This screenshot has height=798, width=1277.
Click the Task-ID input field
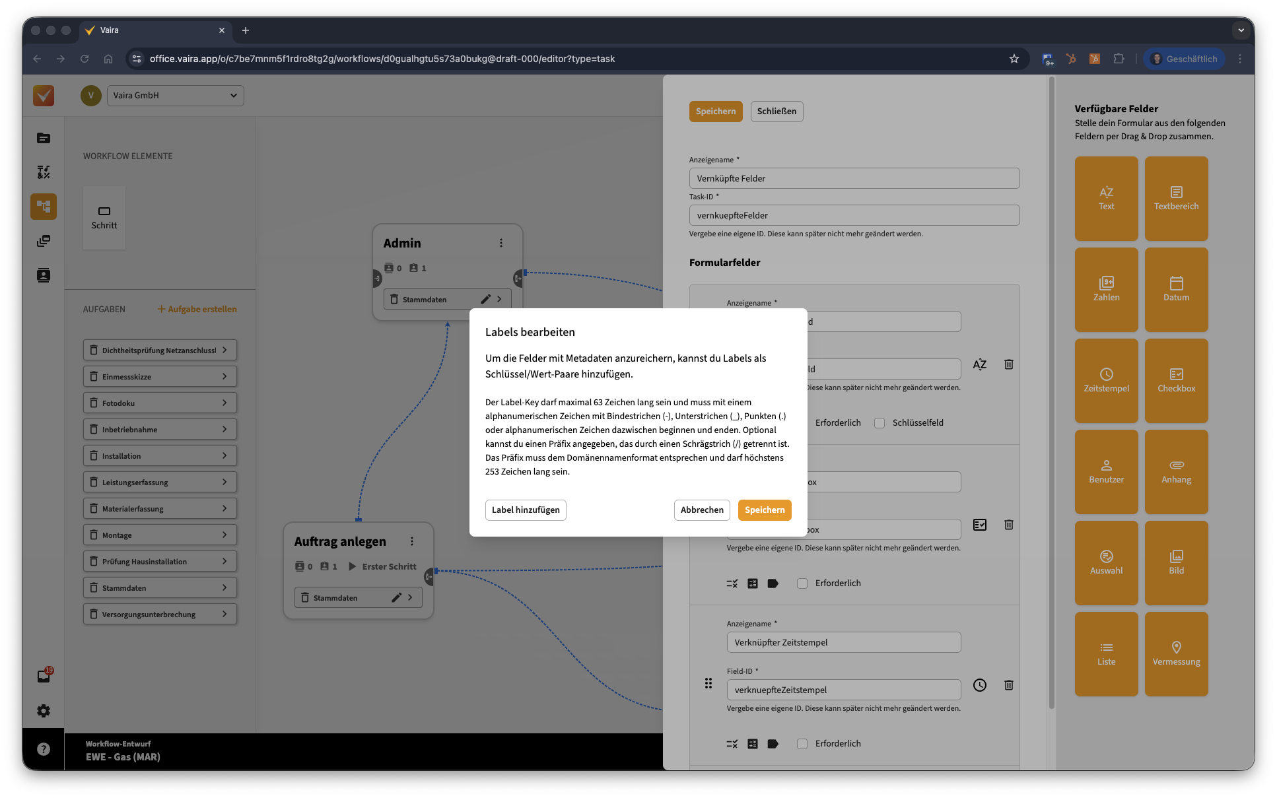click(x=854, y=215)
